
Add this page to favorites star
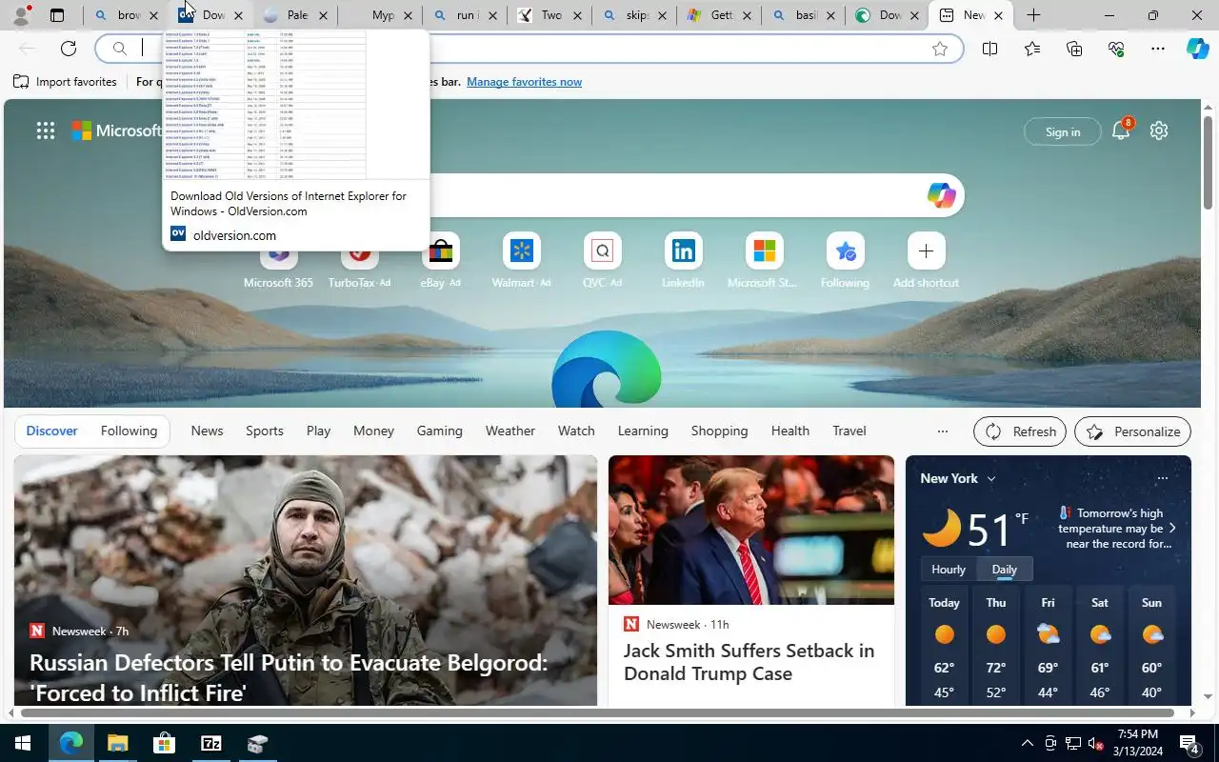coord(940,49)
